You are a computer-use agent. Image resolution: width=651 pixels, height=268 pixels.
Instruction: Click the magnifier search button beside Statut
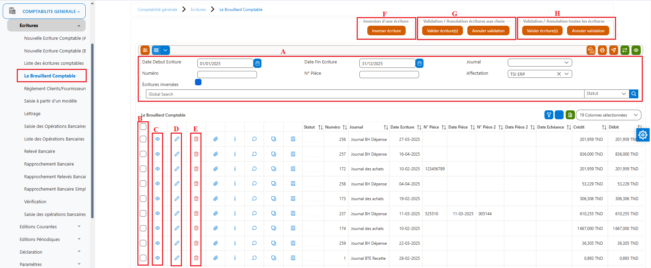pos(634,94)
